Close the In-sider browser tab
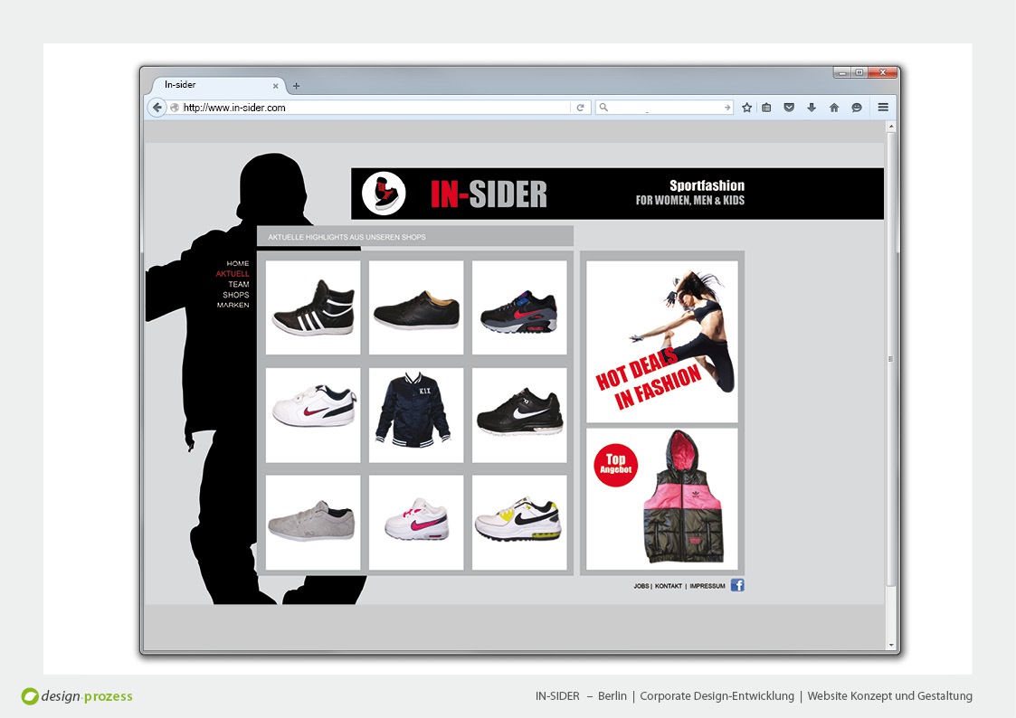 tap(276, 86)
